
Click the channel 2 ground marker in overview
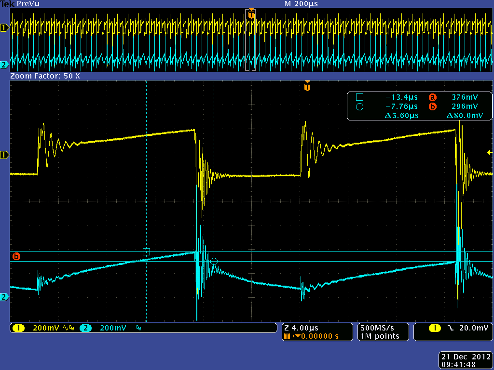[x=4, y=65]
